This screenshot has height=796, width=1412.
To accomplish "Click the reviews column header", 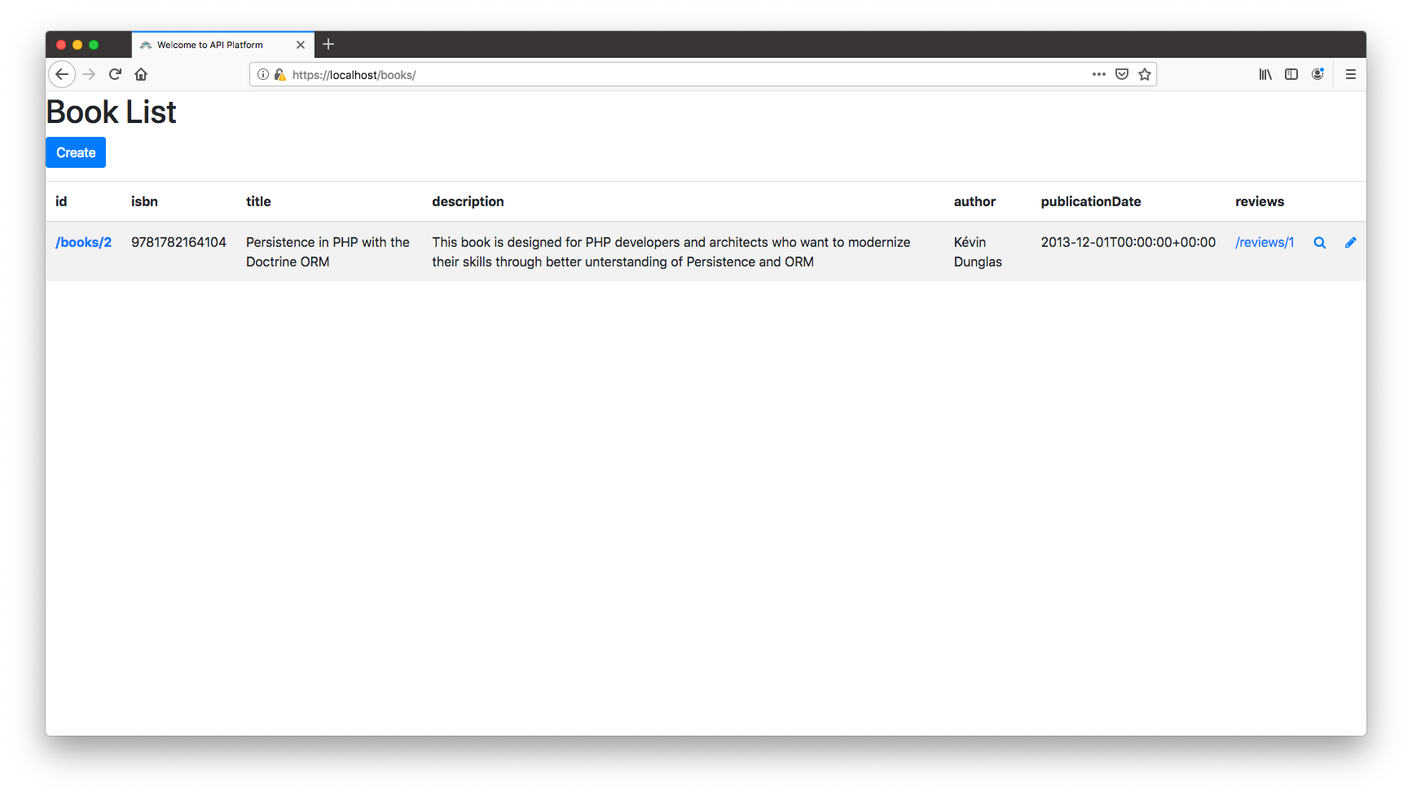I will click(x=1260, y=201).
